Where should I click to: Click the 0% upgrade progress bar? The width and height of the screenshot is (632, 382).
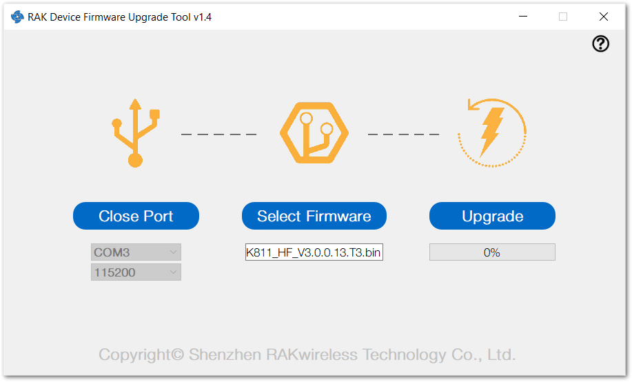(492, 252)
